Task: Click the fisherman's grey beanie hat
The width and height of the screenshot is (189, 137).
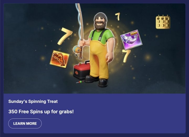Action: pyautogui.click(x=101, y=16)
